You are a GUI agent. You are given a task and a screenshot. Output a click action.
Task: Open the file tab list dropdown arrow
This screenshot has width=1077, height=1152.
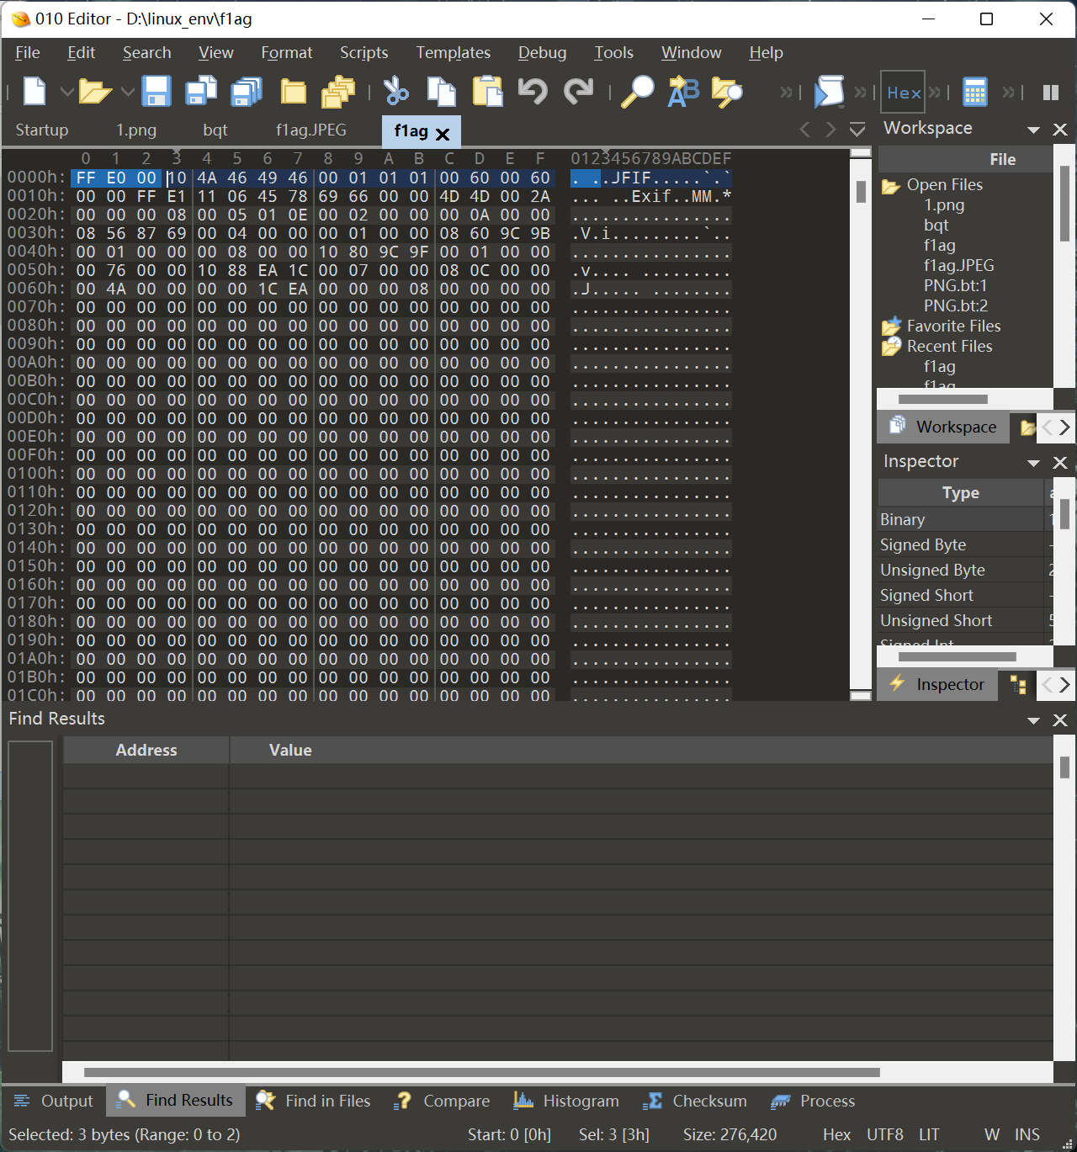pos(857,130)
